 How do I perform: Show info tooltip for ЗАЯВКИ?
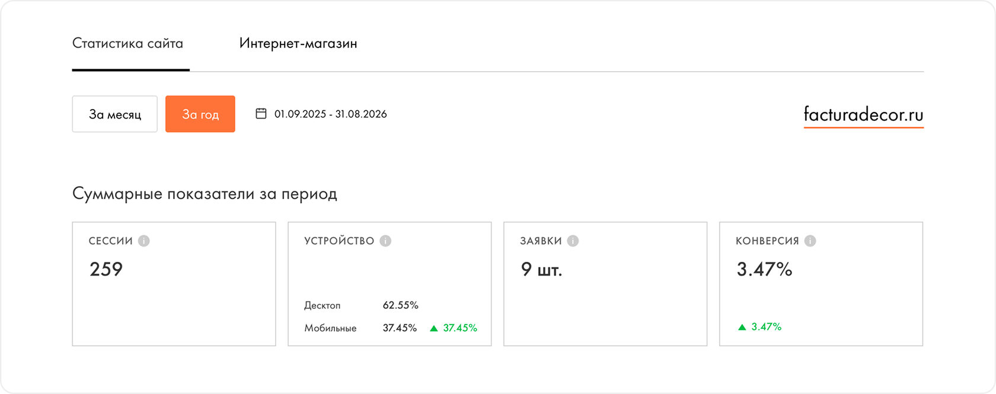[573, 241]
